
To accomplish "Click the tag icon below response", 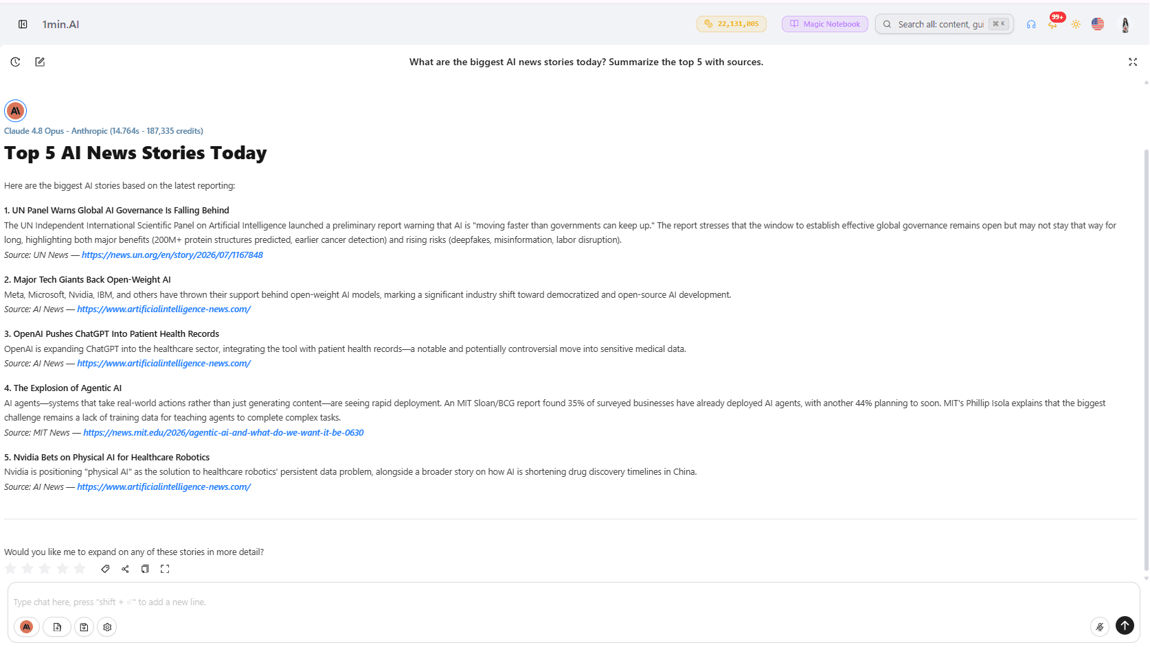I will coord(105,569).
